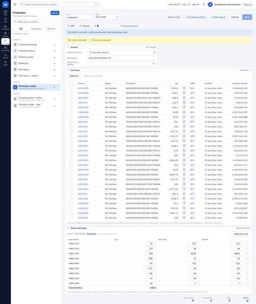
Task: Click the Cancel button
Action: pos(235,17)
